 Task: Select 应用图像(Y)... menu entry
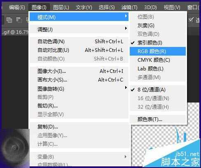coord(79,135)
